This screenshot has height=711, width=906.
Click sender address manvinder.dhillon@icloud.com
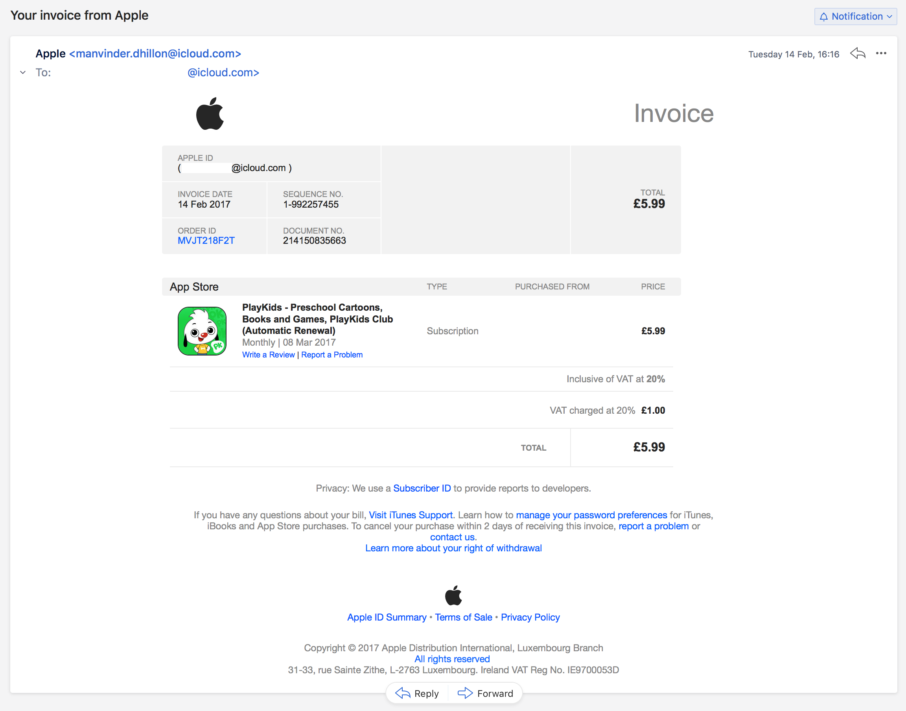click(155, 54)
